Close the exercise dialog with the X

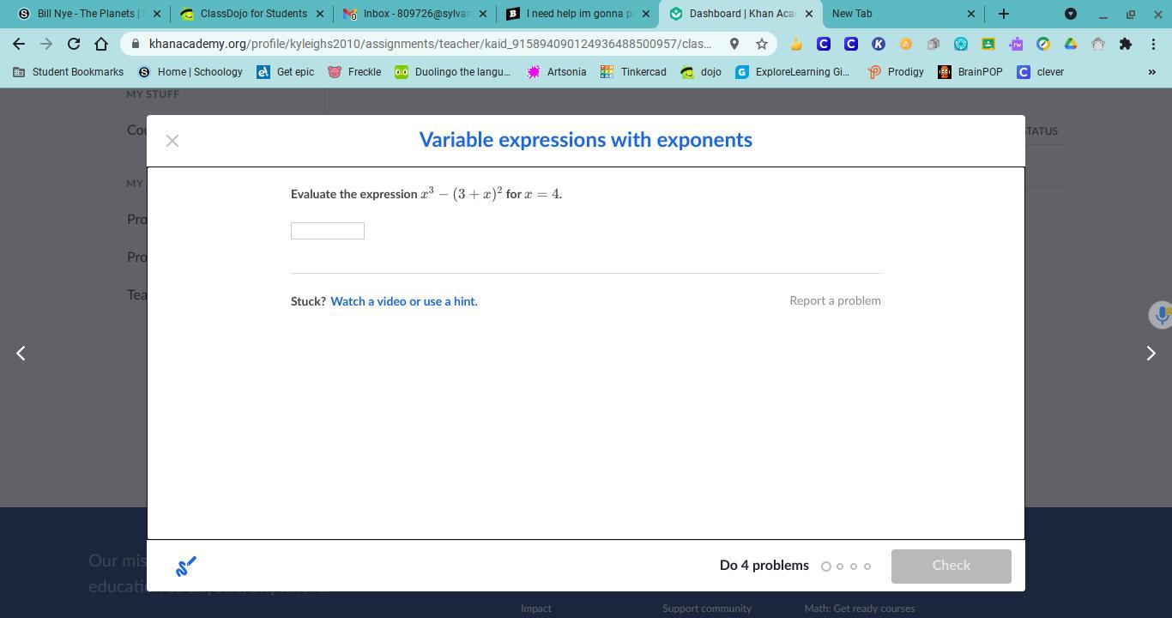coord(172,141)
